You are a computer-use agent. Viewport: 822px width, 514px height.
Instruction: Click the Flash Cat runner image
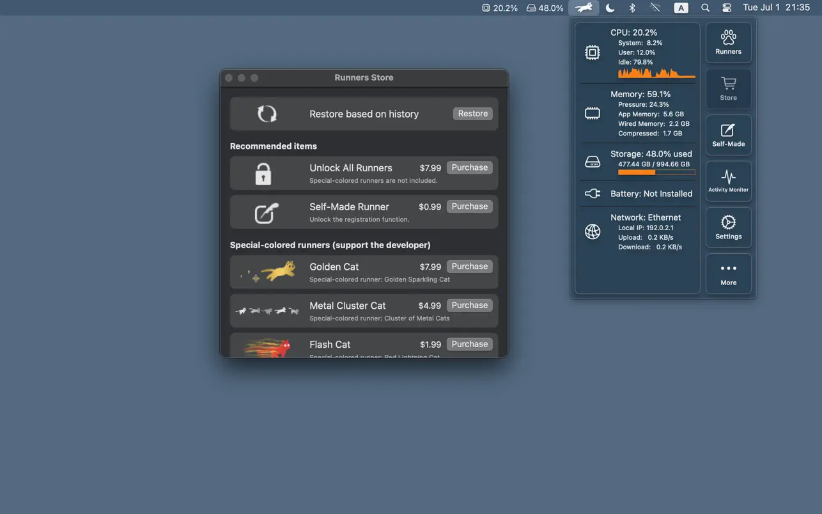[x=267, y=347]
